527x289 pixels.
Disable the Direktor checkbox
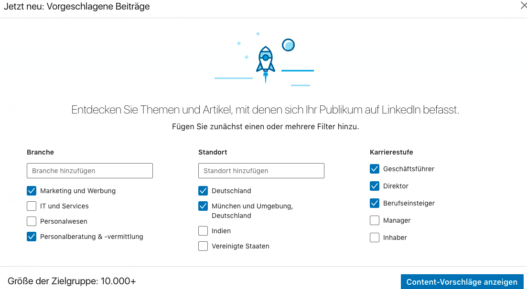click(375, 186)
